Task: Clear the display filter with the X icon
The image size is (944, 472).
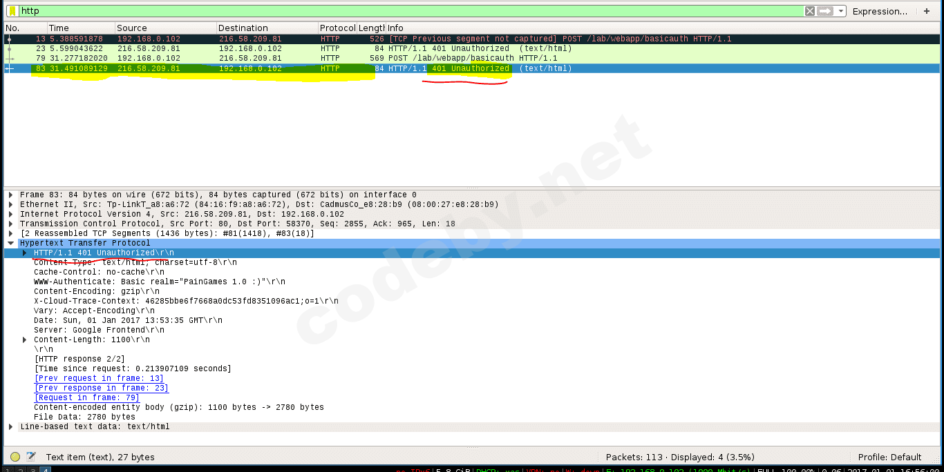Action: point(810,11)
